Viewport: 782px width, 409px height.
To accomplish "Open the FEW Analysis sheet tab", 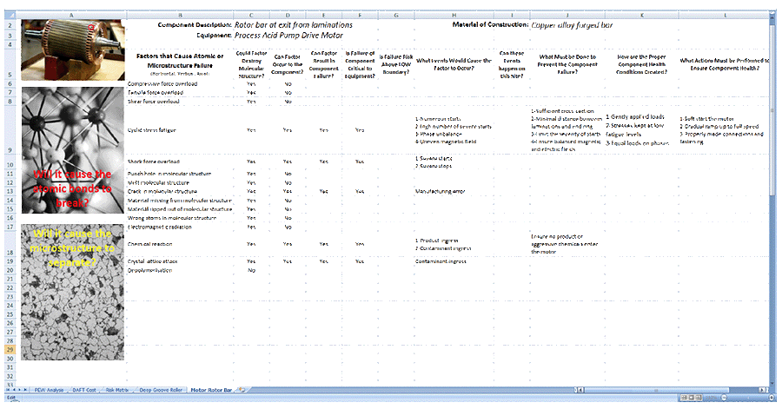I will coord(49,390).
